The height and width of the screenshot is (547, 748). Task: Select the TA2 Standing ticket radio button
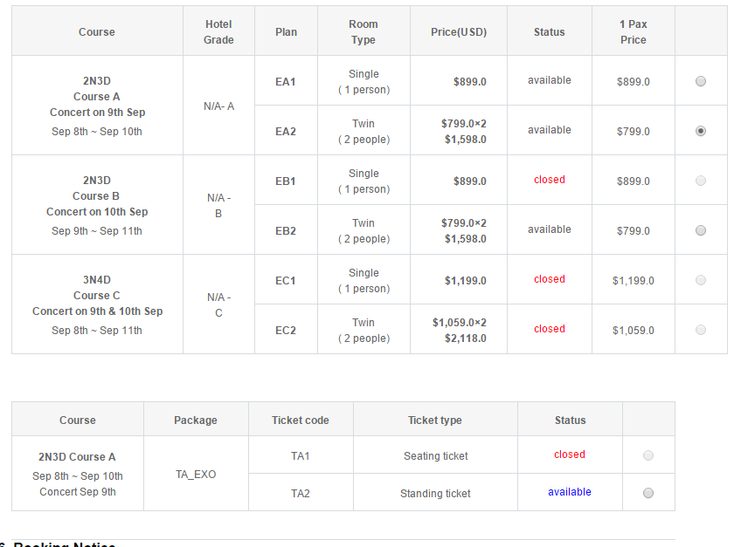[648, 493]
